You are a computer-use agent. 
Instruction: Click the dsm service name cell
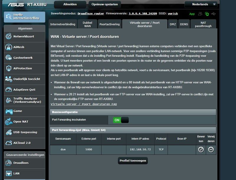point(63,150)
